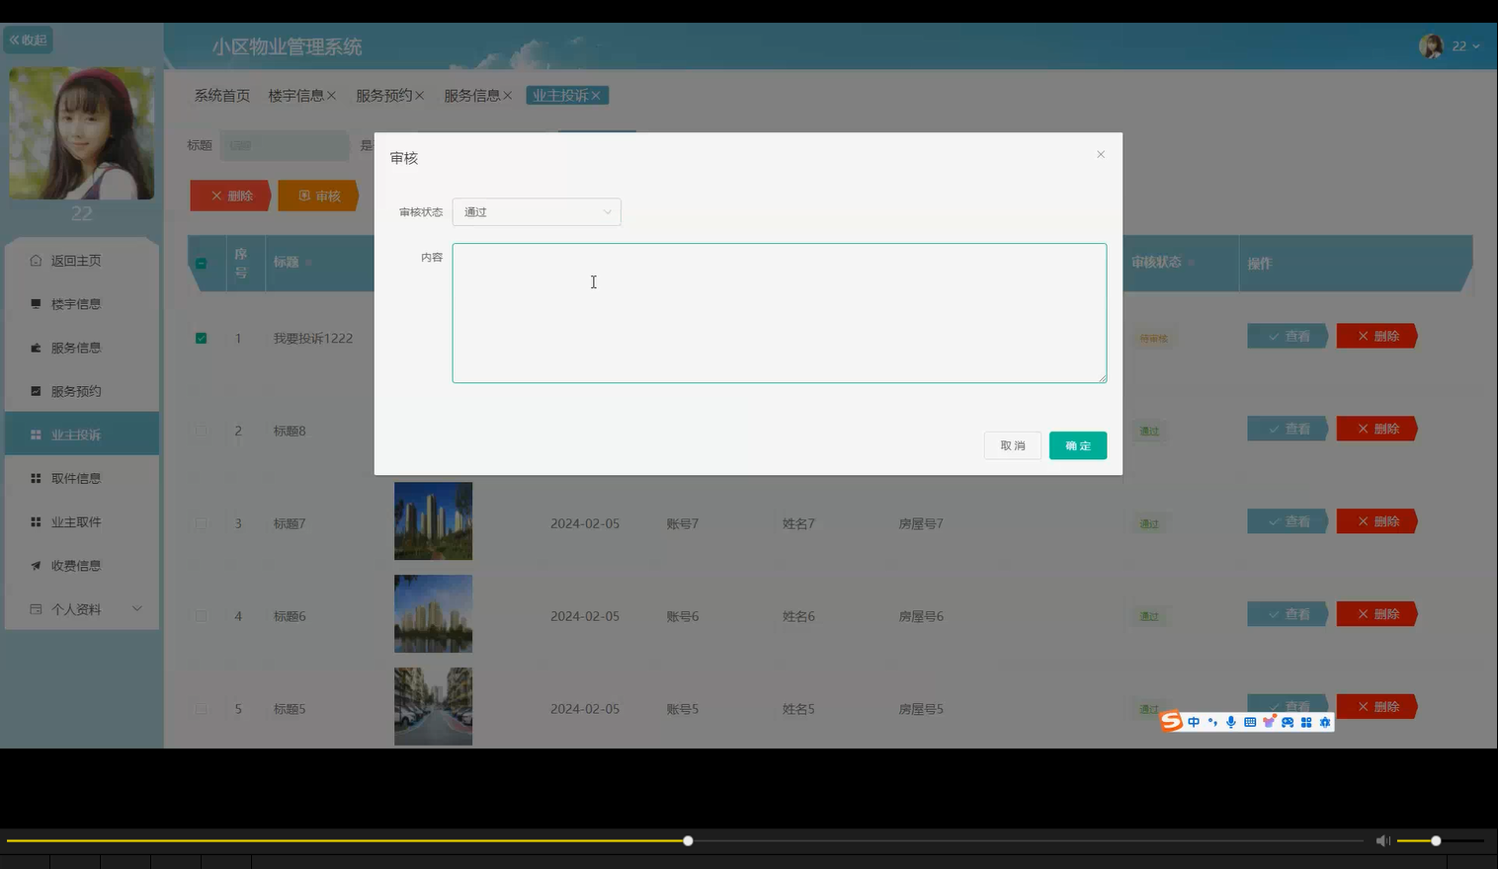The width and height of the screenshot is (1498, 869).
Task: Open 楼宇信息 via its sidebar icon
Action: [x=34, y=303]
